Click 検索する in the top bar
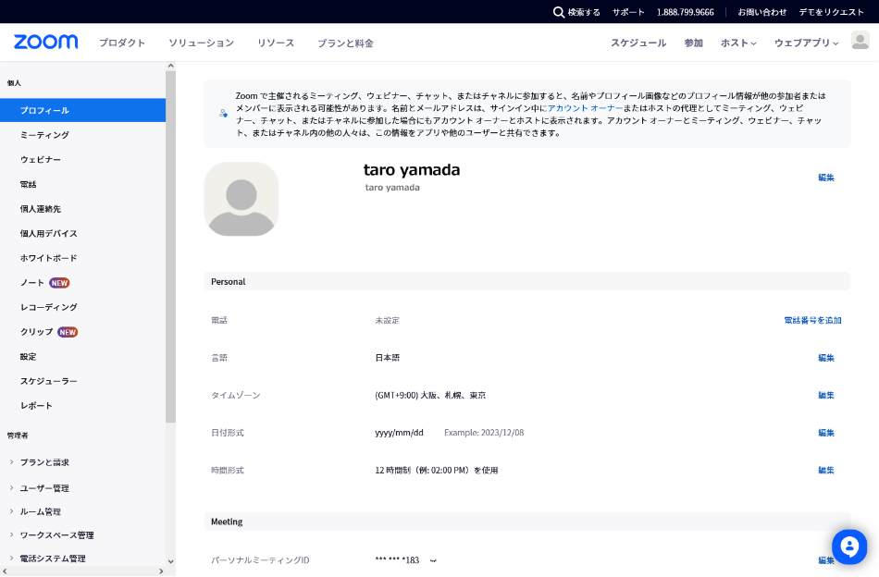 584,12
